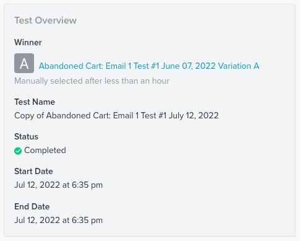This screenshot has height=241, width=300.
Task: Click the gray A variation badge
Action: pyautogui.click(x=24, y=63)
